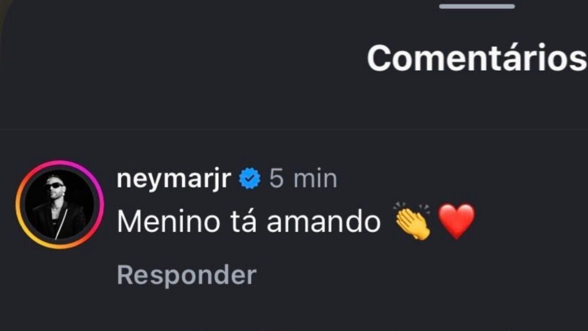This screenshot has height=331, width=588.
Task: Click the verified checkmark to view verification info
Action: 250,179
